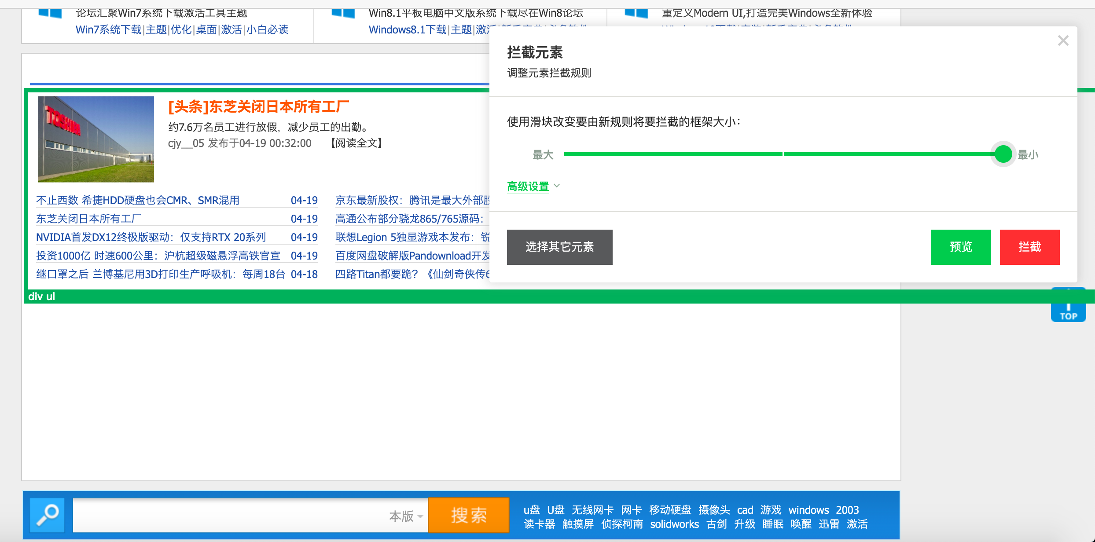Click hot keyword 游戏

tap(771, 510)
